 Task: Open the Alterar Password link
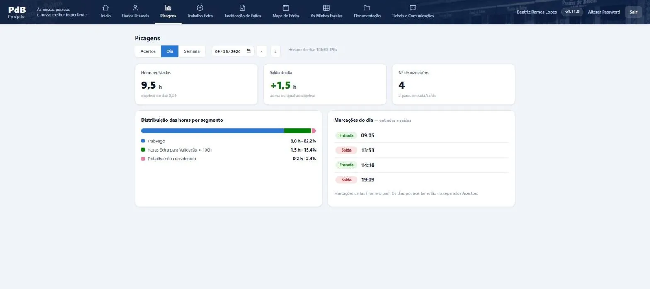pyautogui.click(x=604, y=12)
